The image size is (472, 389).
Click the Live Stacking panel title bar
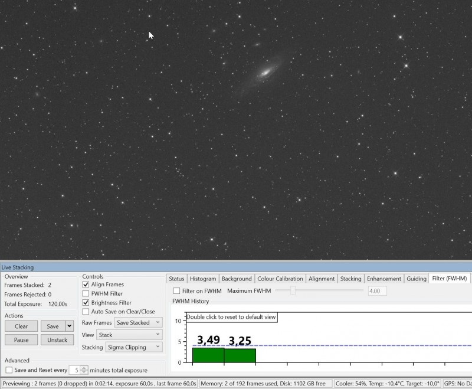(236, 267)
